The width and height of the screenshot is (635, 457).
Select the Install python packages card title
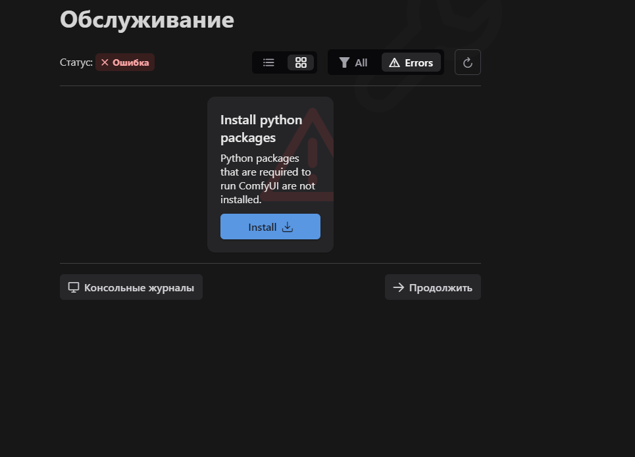click(261, 129)
